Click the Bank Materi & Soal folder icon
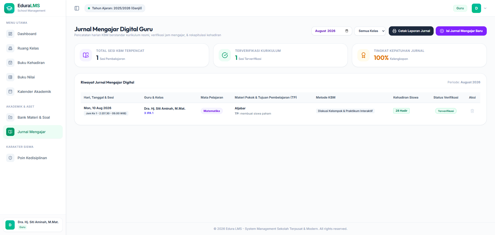Image resolution: width=495 pixels, height=235 pixels. click(x=10, y=117)
